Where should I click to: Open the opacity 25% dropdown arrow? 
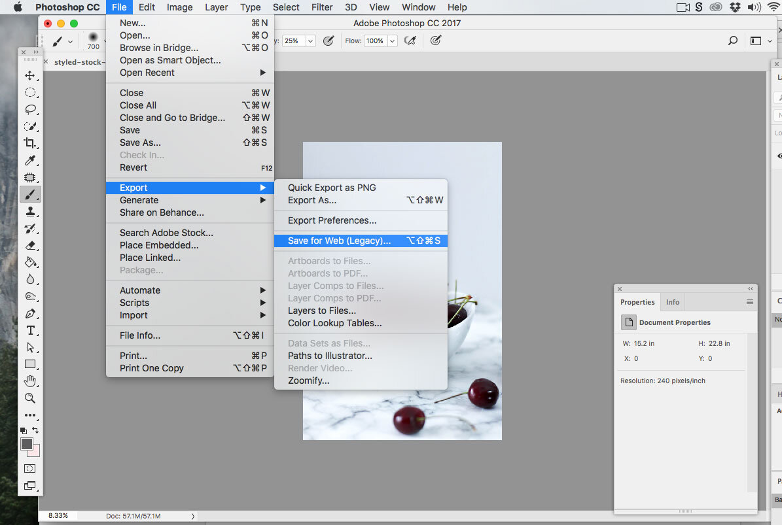(311, 41)
